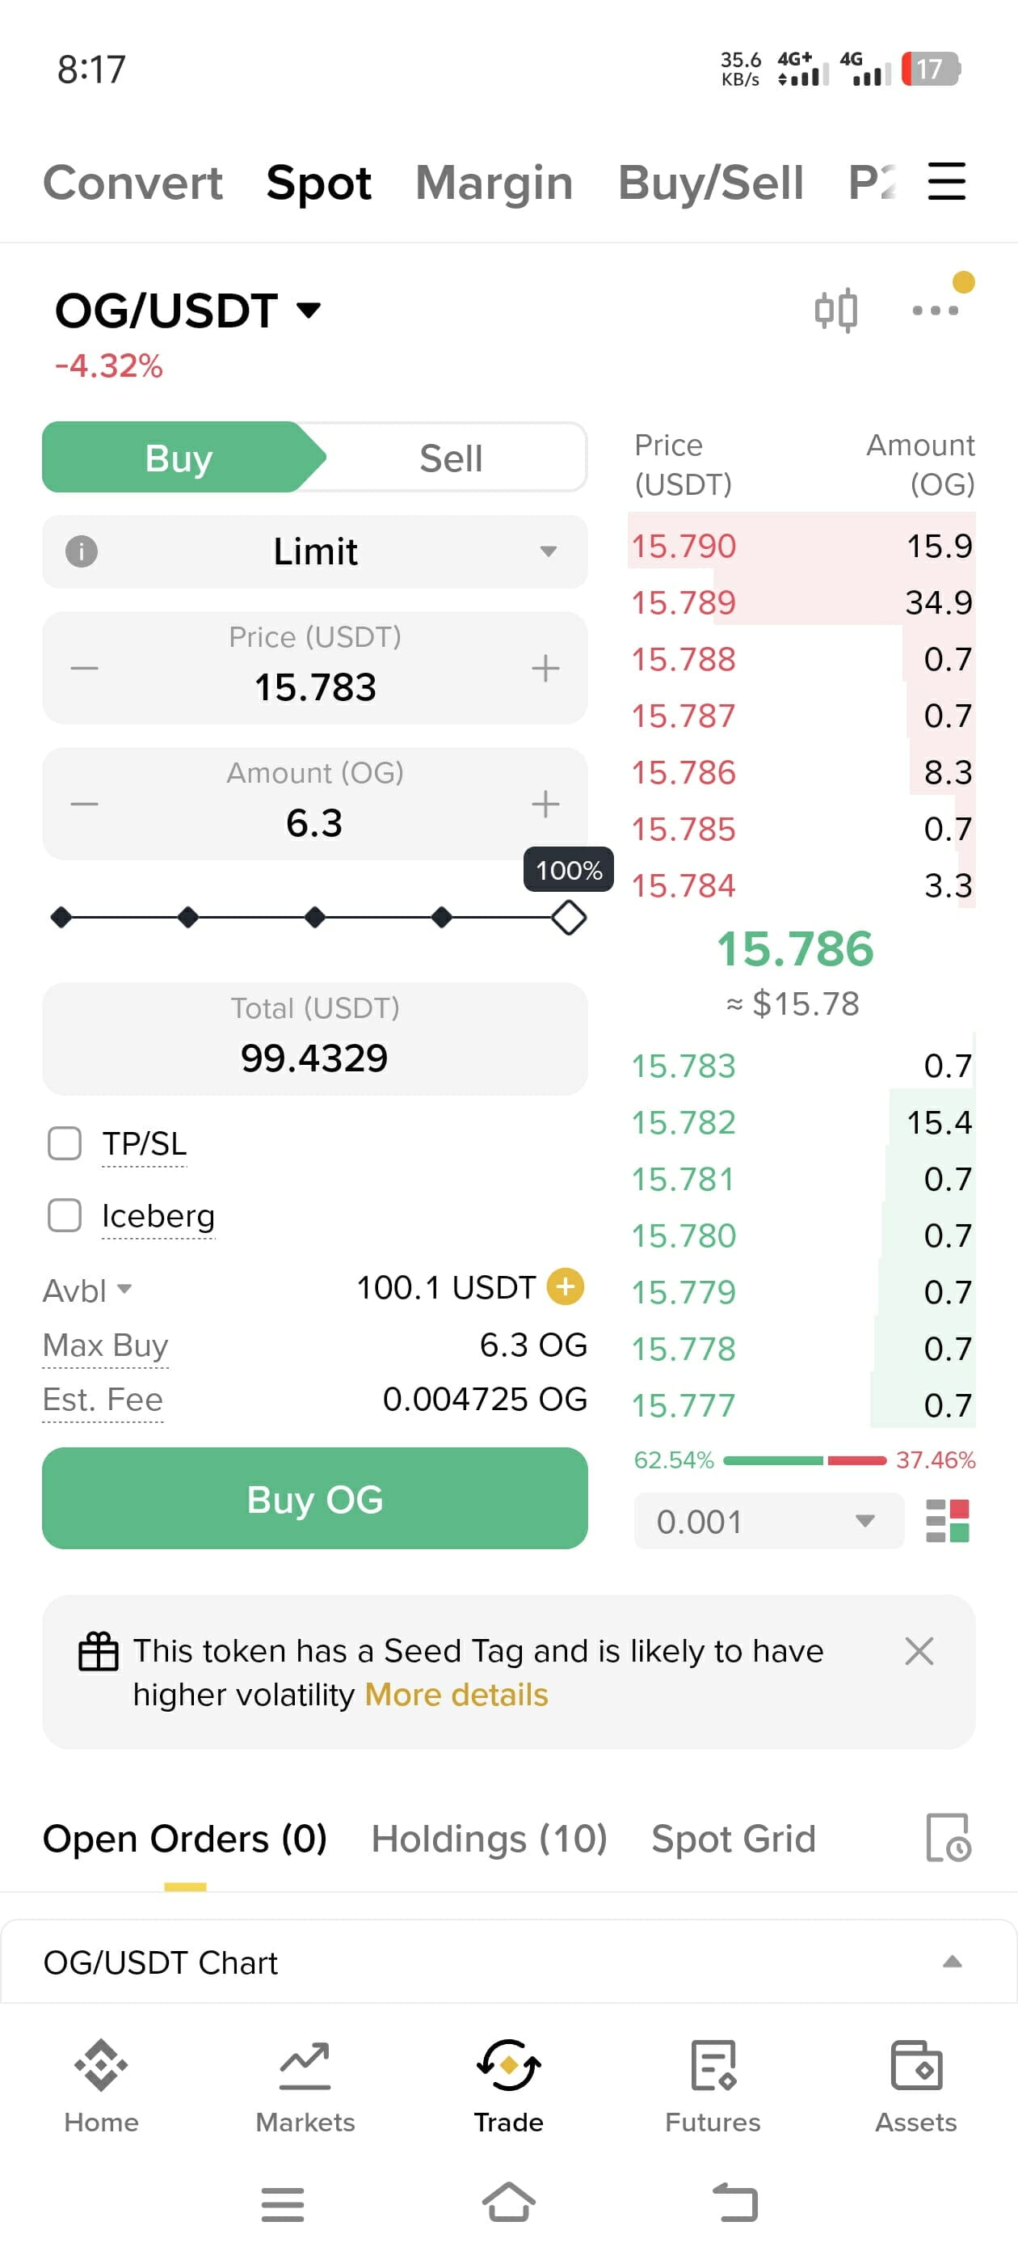Viewport: 1018px width, 2264px height.
Task: Tap the Buy OG button
Action: [314, 1498]
